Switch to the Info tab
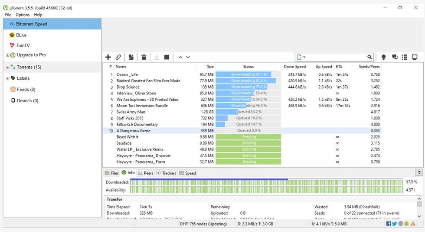This screenshot has height=232, width=425. click(x=128, y=173)
